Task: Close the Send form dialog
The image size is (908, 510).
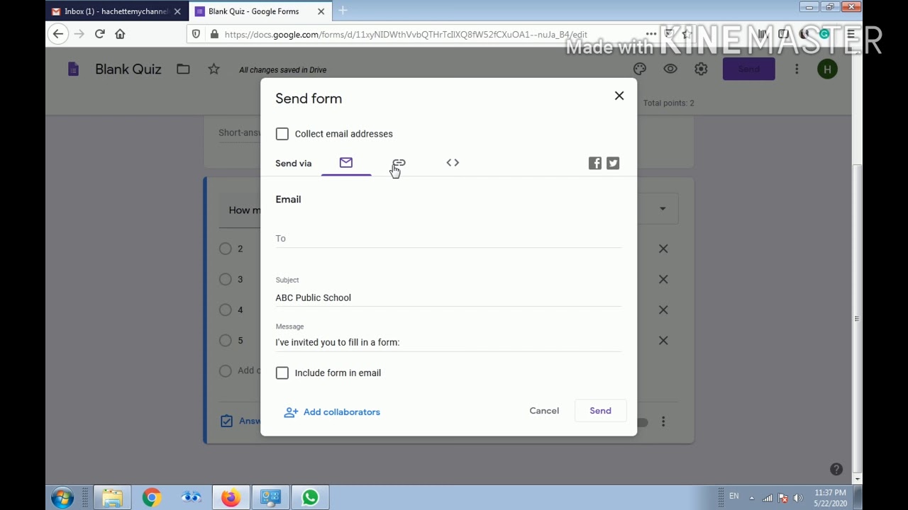Action: [x=619, y=96]
